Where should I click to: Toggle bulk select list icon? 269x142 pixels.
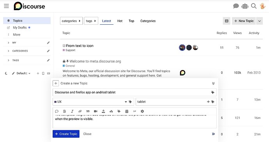pyautogui.click(x=227, y=21)
